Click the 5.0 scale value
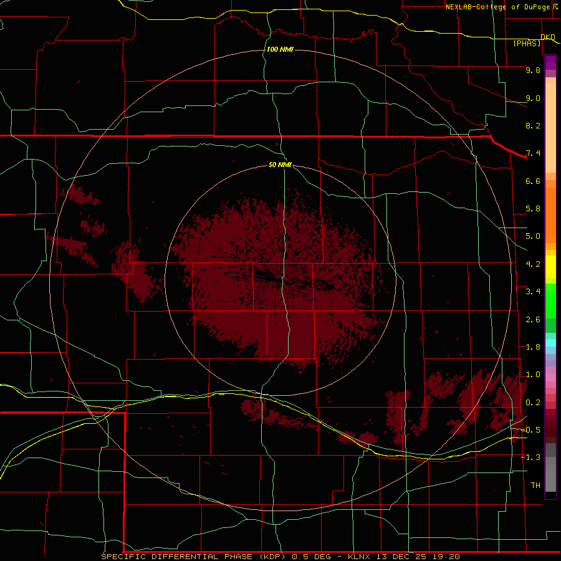Viewport: 561px width, 561px height. [x=533, y=236]
